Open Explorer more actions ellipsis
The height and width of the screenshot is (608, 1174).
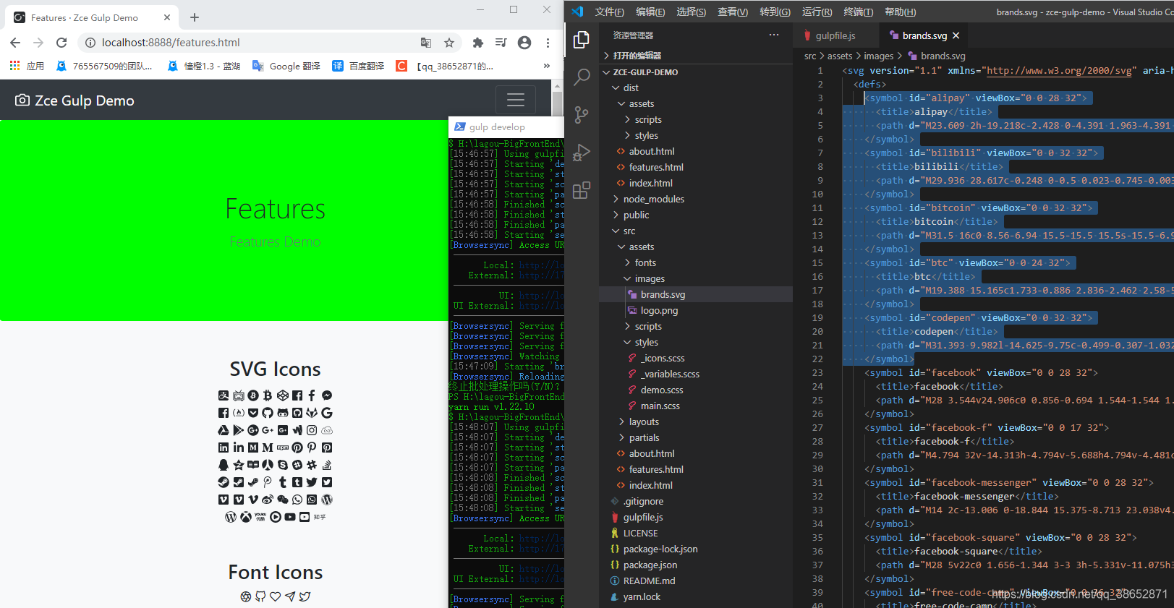click(x=774, y=35)
